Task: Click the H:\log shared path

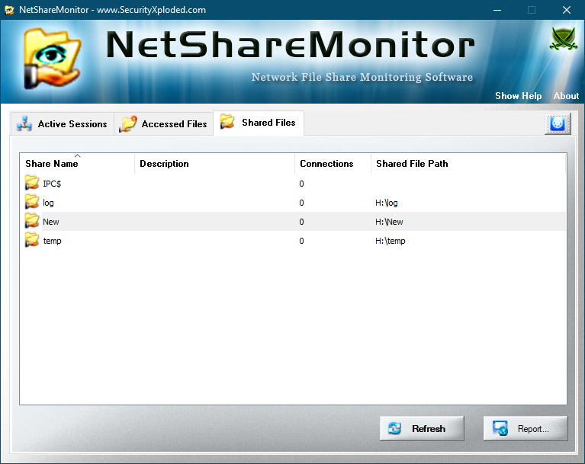Action: click(x=387, y=203)
